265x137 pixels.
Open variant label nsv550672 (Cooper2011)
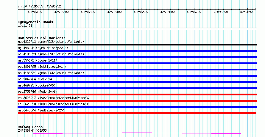click(x=38, y=60)
